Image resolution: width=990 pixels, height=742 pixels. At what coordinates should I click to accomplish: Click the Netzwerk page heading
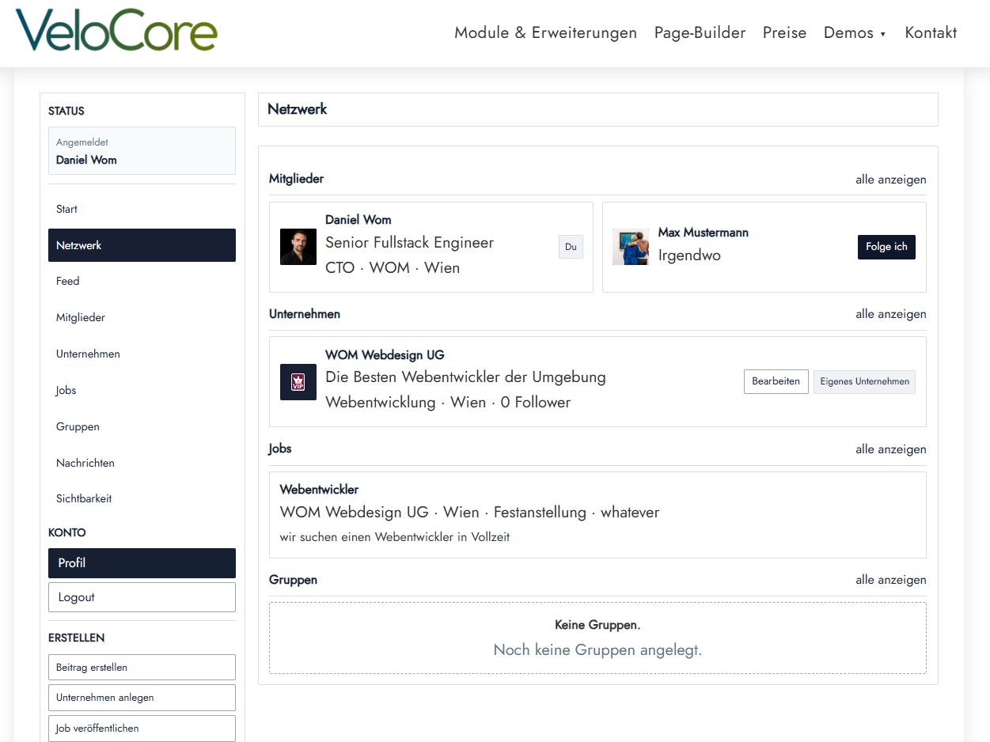pyautogui.click(x=298, y=109)
